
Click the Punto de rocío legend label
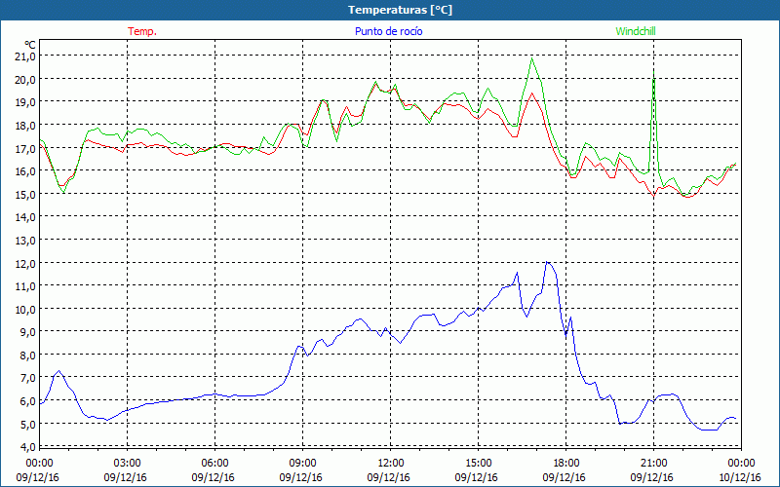[x=388, y=31]
